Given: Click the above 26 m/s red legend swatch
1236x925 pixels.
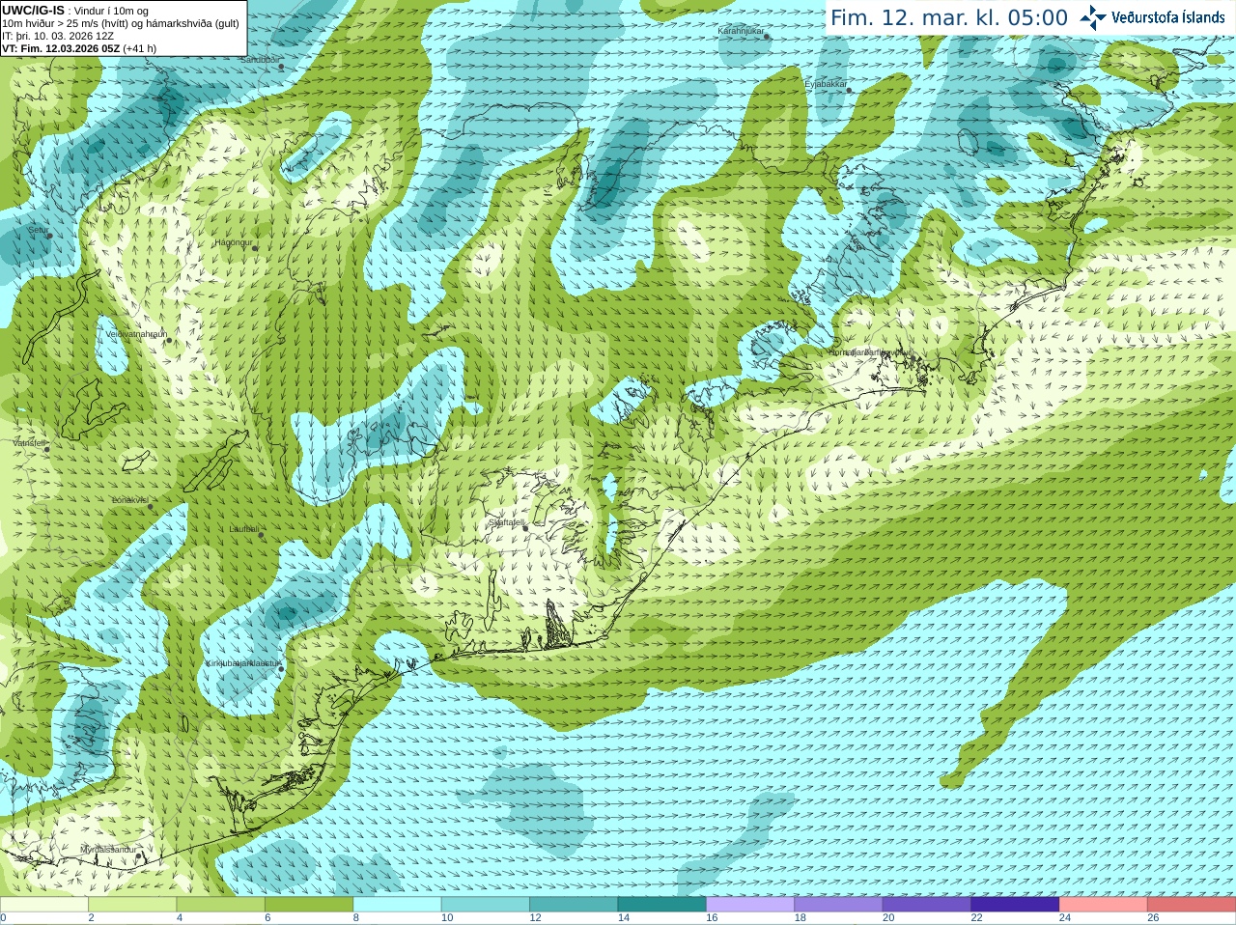Looking at the screenshot, I should tap(1192, 905).
